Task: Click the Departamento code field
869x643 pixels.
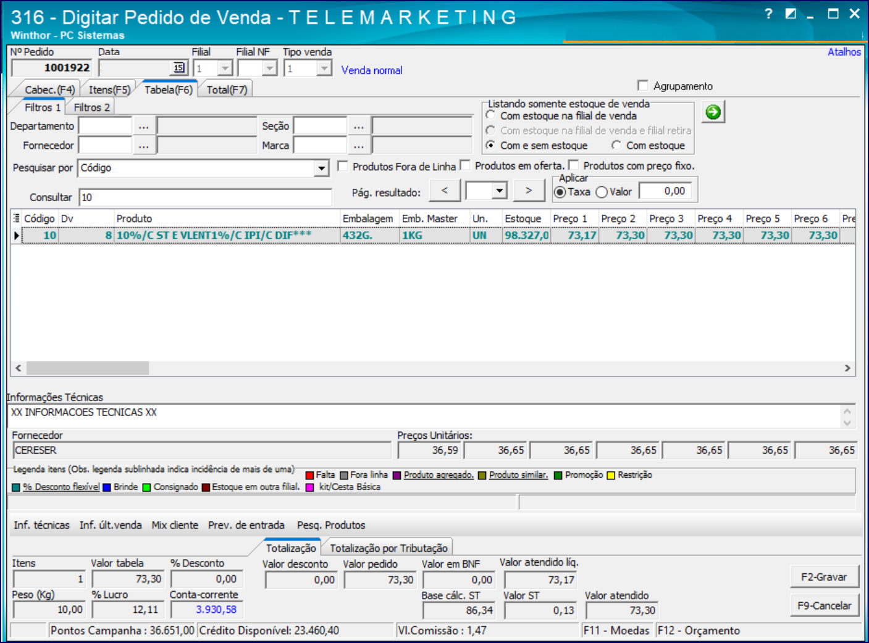Action: pos(105,126)
